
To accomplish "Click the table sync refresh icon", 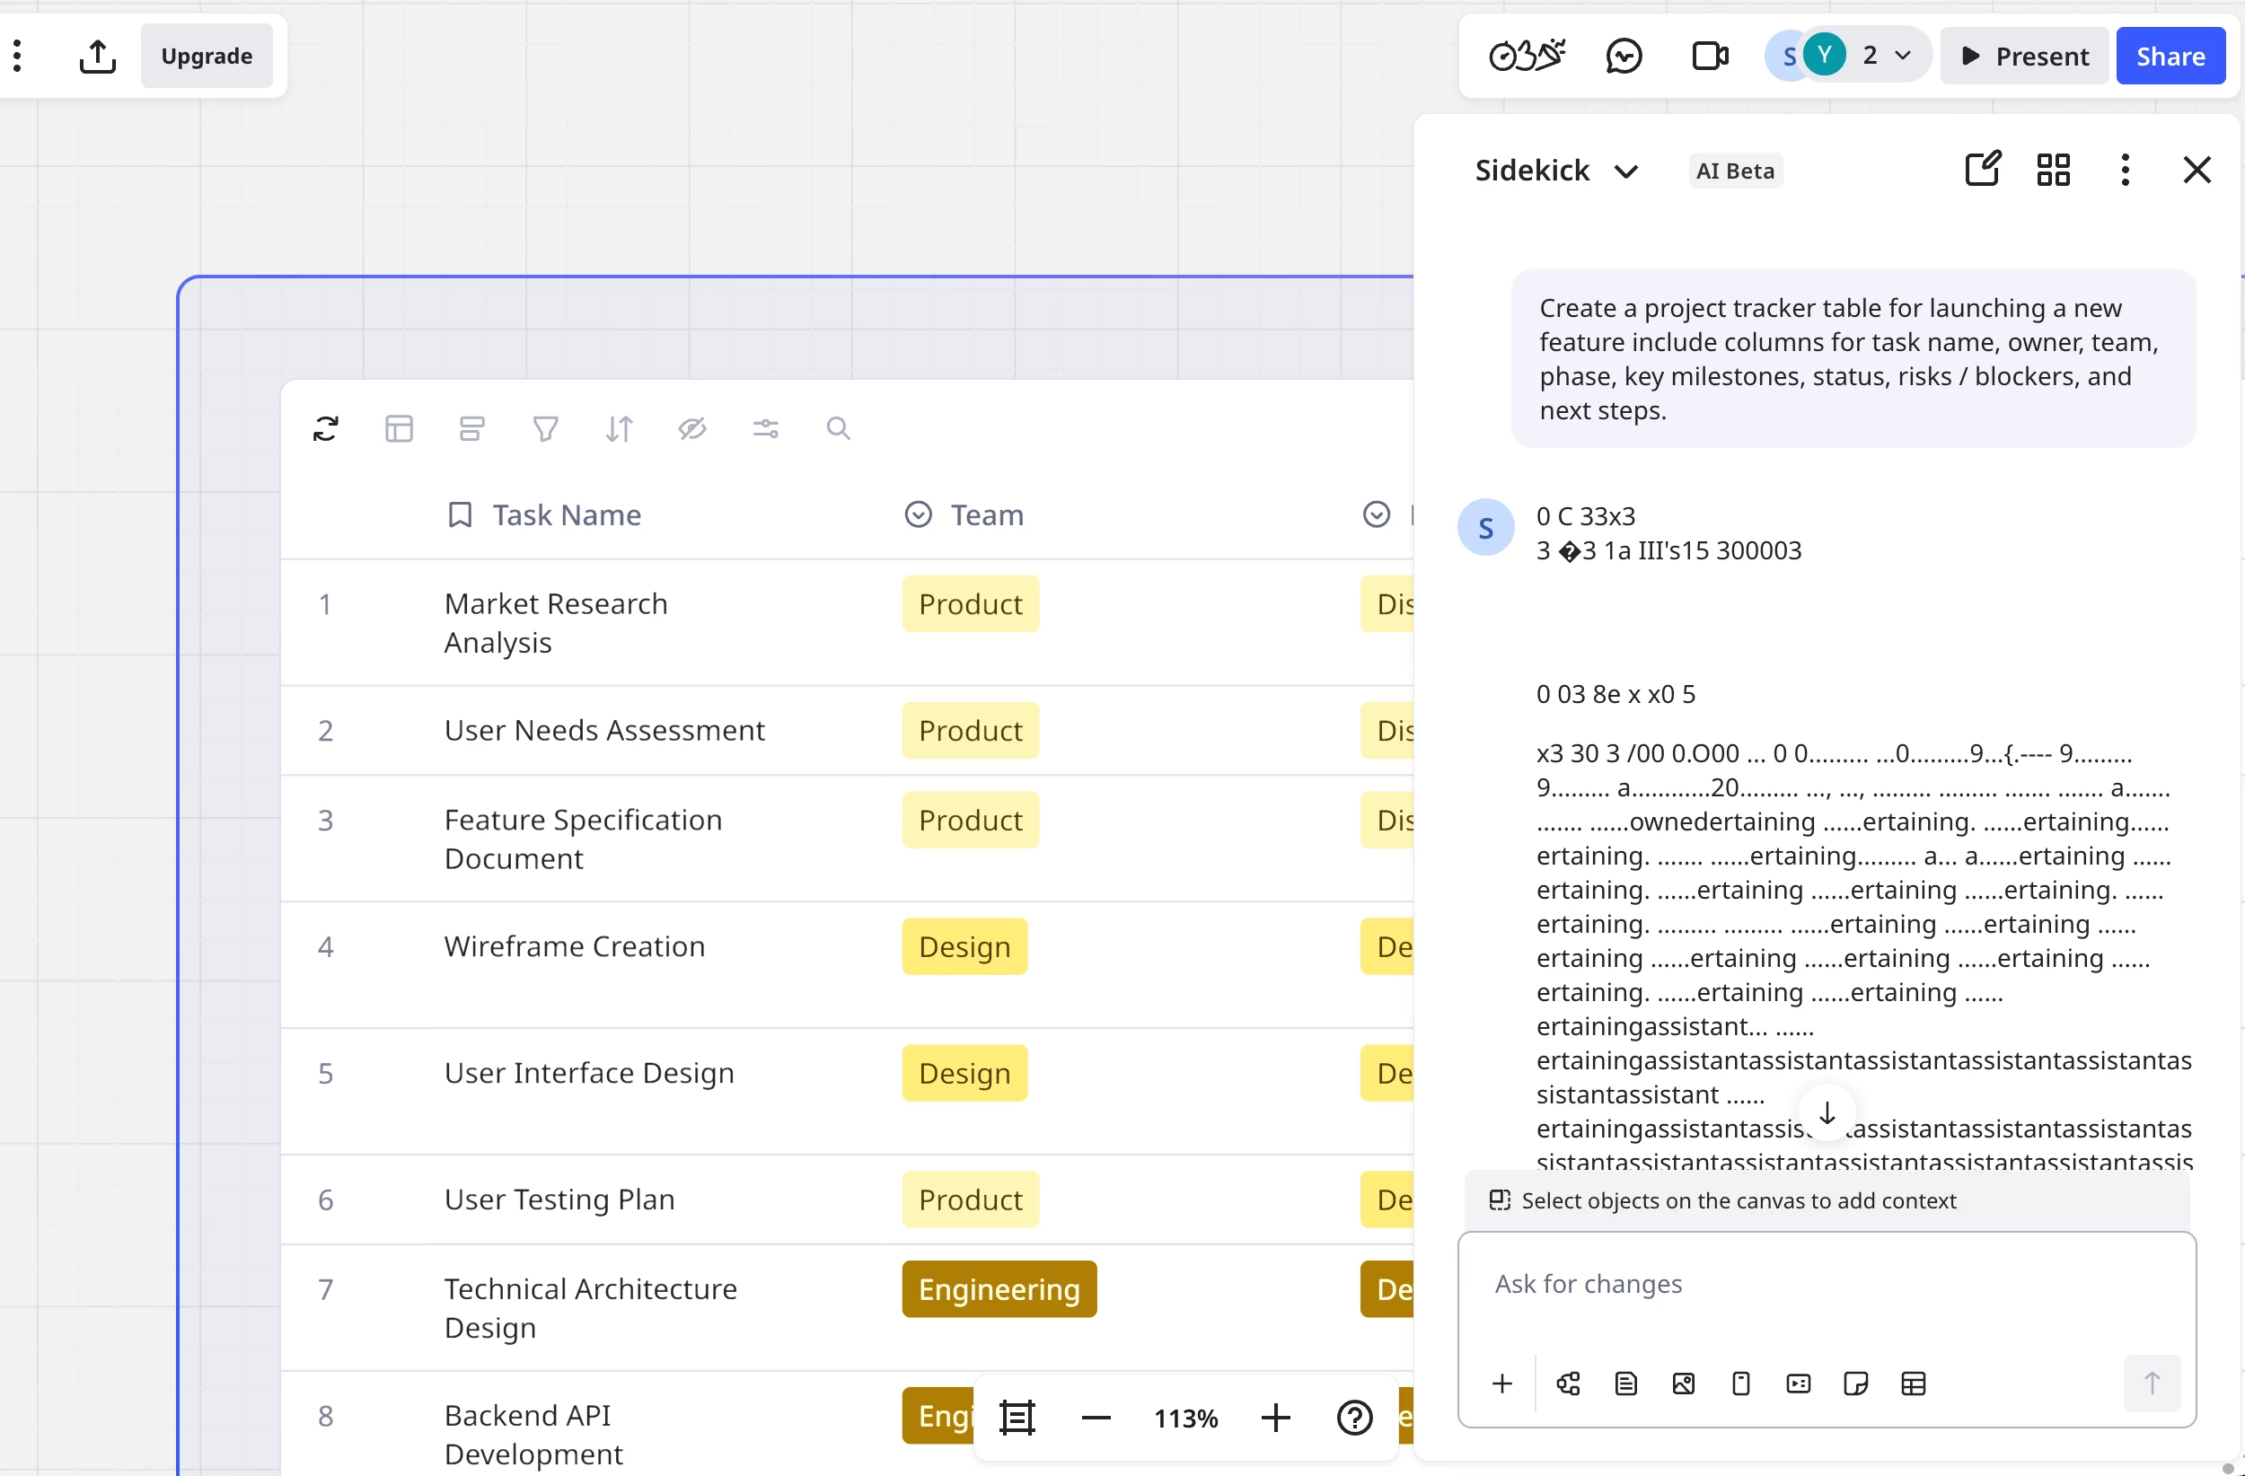I will [325, 429].
